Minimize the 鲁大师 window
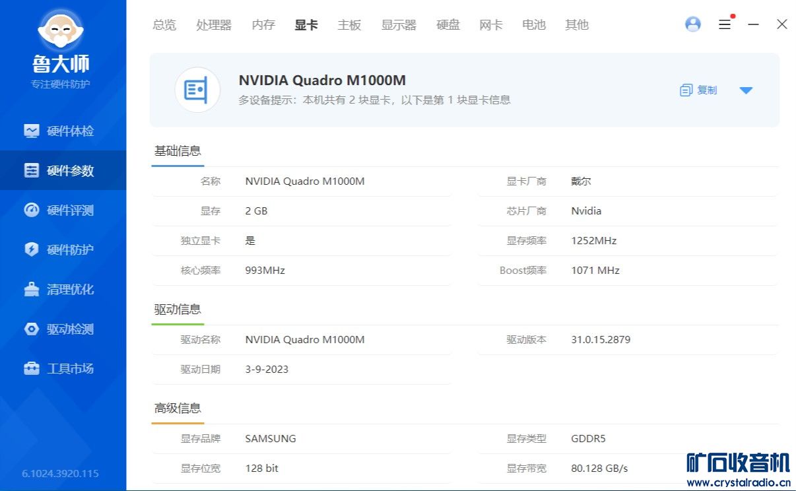This screenshot has height=491, width=796. (x=753, y=24)
